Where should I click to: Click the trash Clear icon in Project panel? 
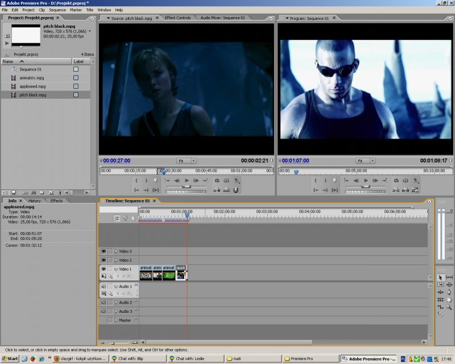click(59, 192)
